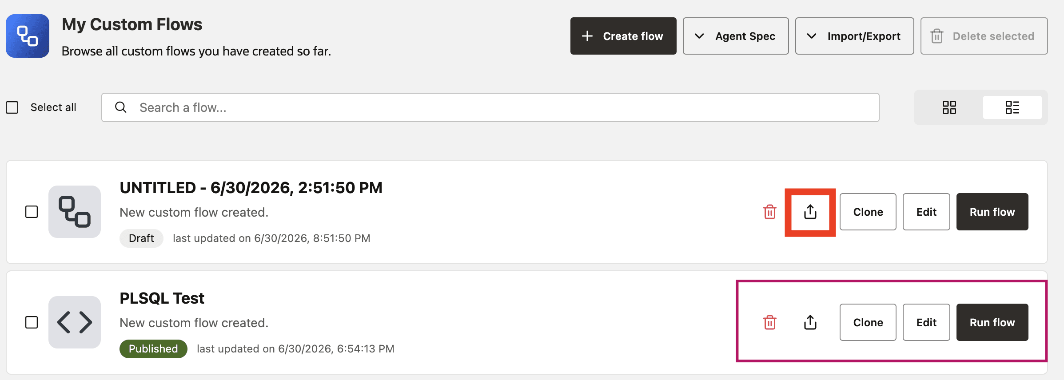This screenshot has width=1064, height=380.
Task: Switch to grid view layout
Action: click(x=949, y=107)
